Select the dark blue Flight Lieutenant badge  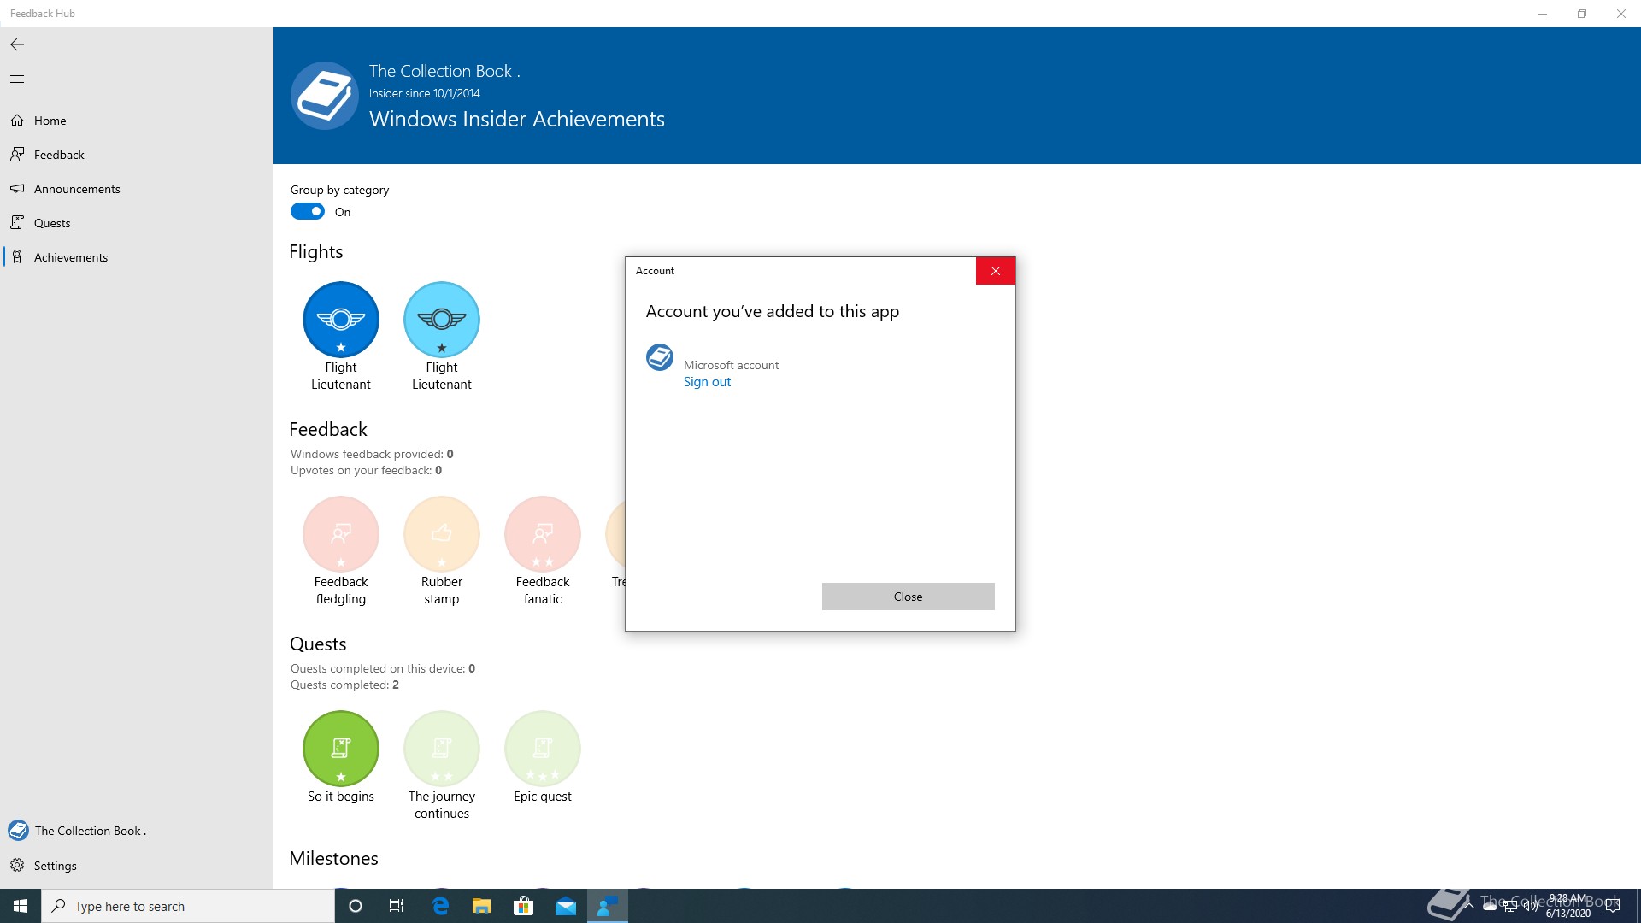[341, 320]
